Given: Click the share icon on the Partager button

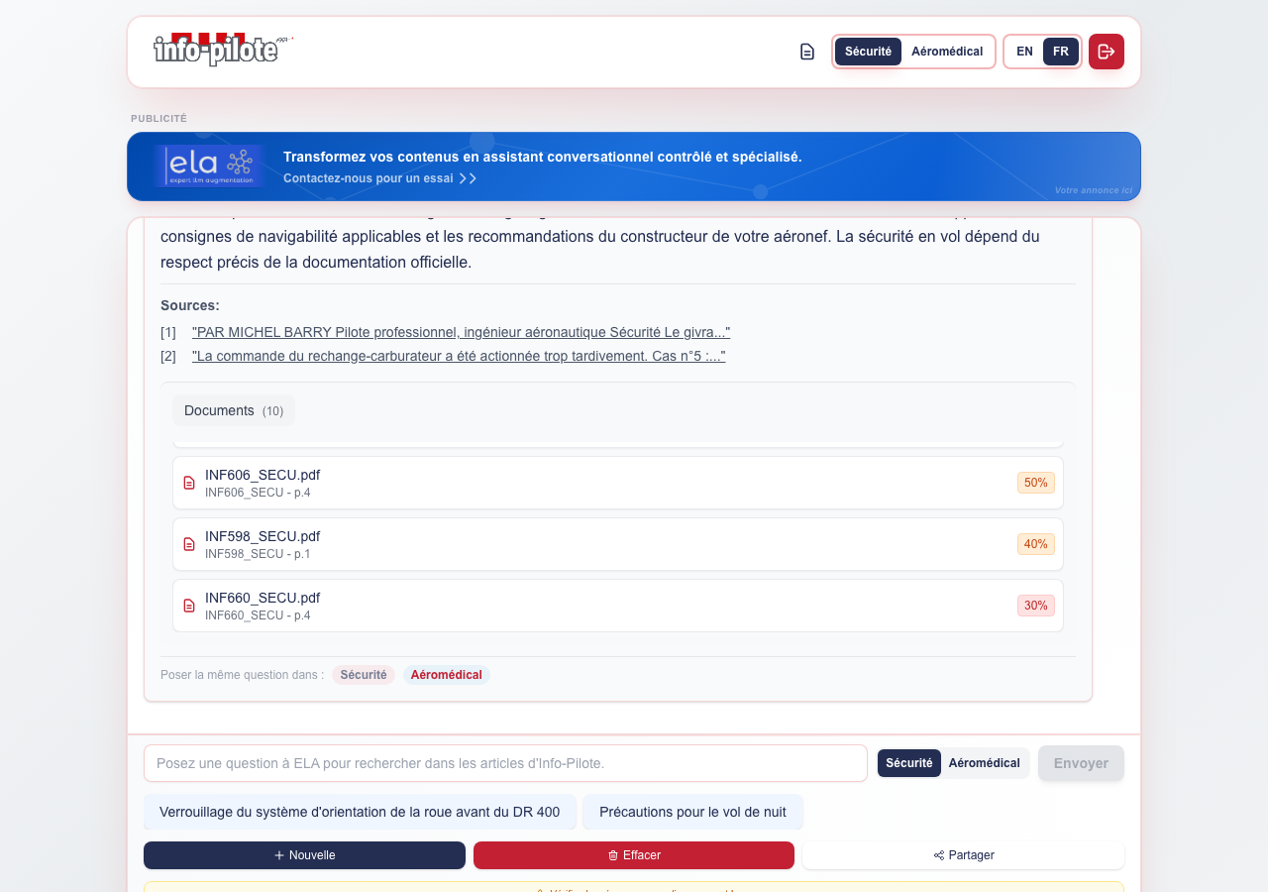Looking at the screenshot, I should (936, 854).
